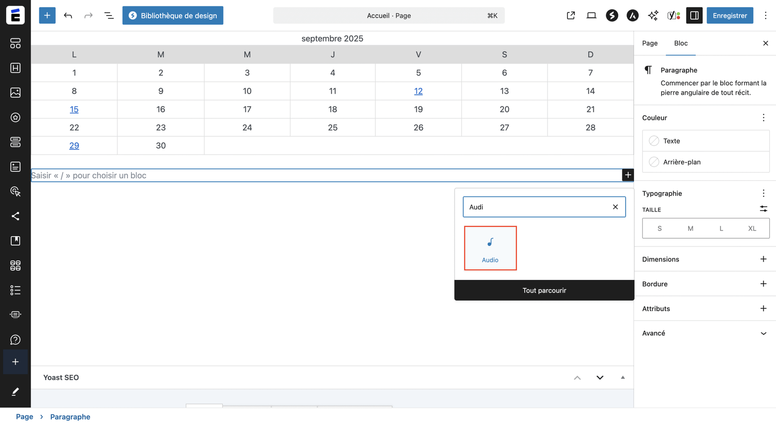
Task: Click the Astra settings icon
Action: pos(632,16)
